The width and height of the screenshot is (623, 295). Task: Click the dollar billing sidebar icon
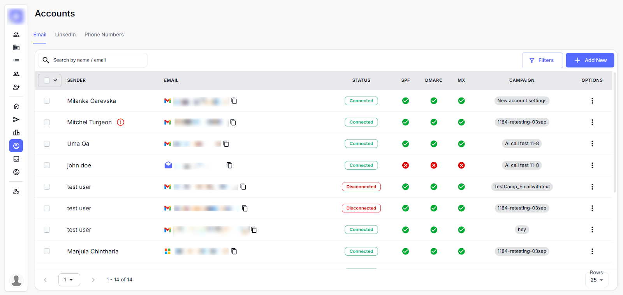tap(16, 172)
